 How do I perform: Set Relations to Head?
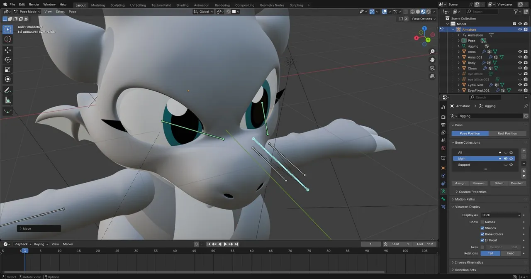click(x=511, y=253)
